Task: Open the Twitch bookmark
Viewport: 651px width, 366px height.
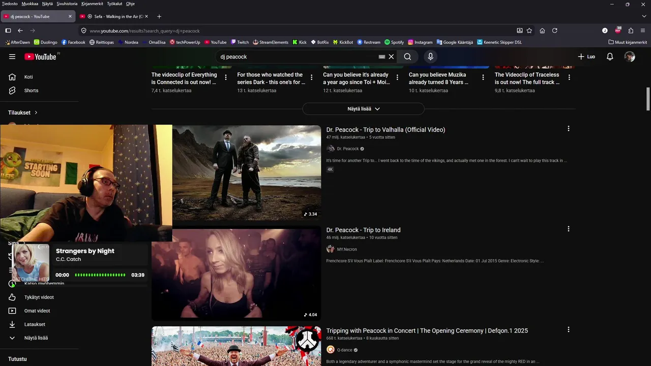Action: point(240,42)
